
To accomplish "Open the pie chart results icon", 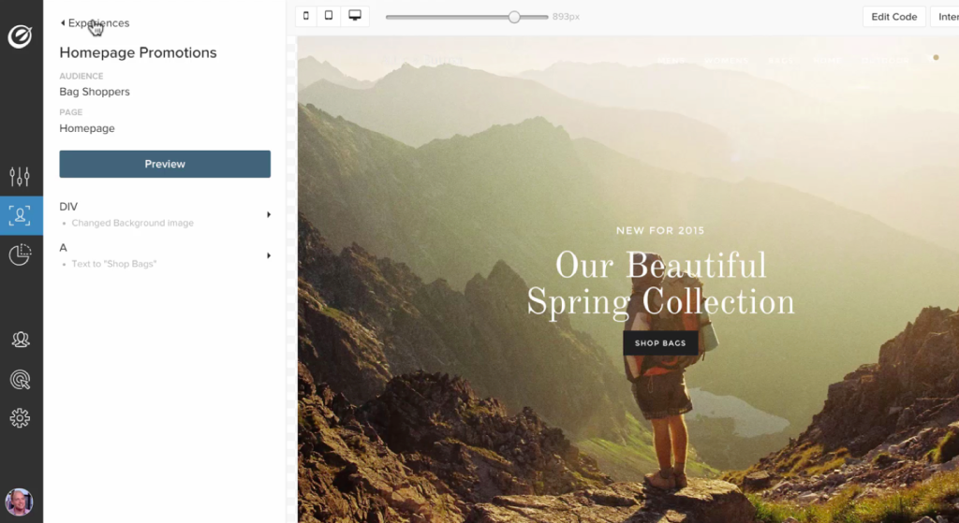I will (x=20, y=254).
